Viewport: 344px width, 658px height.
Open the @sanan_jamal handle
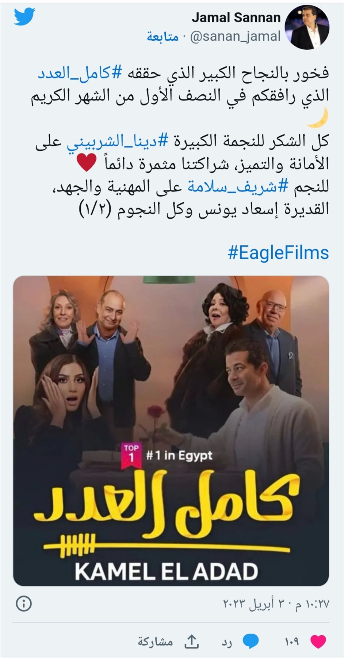(x=235, y=37)
